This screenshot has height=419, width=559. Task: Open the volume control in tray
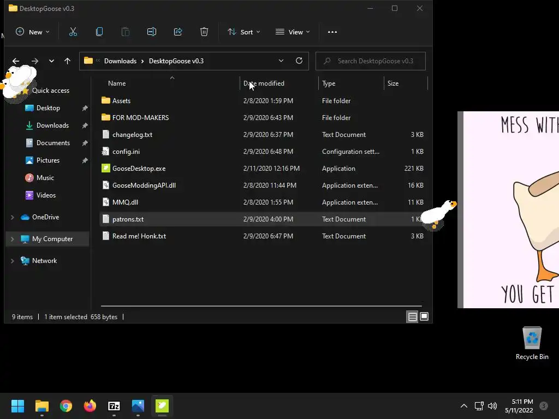pos(492,406)
